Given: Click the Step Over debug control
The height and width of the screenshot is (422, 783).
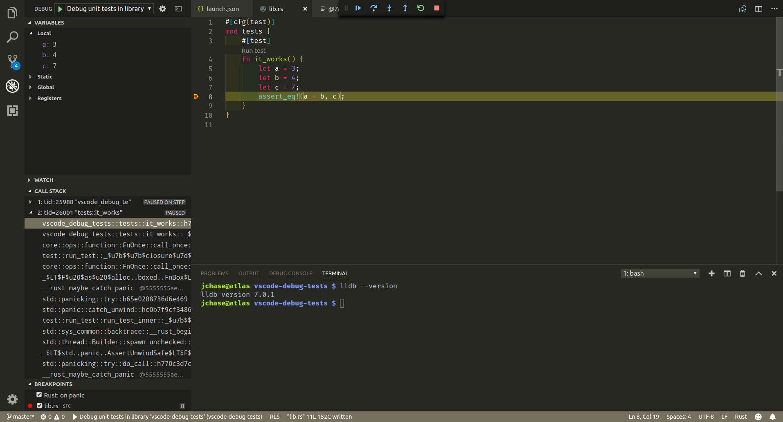Looking at the screenshot, I should coord(374,8).
